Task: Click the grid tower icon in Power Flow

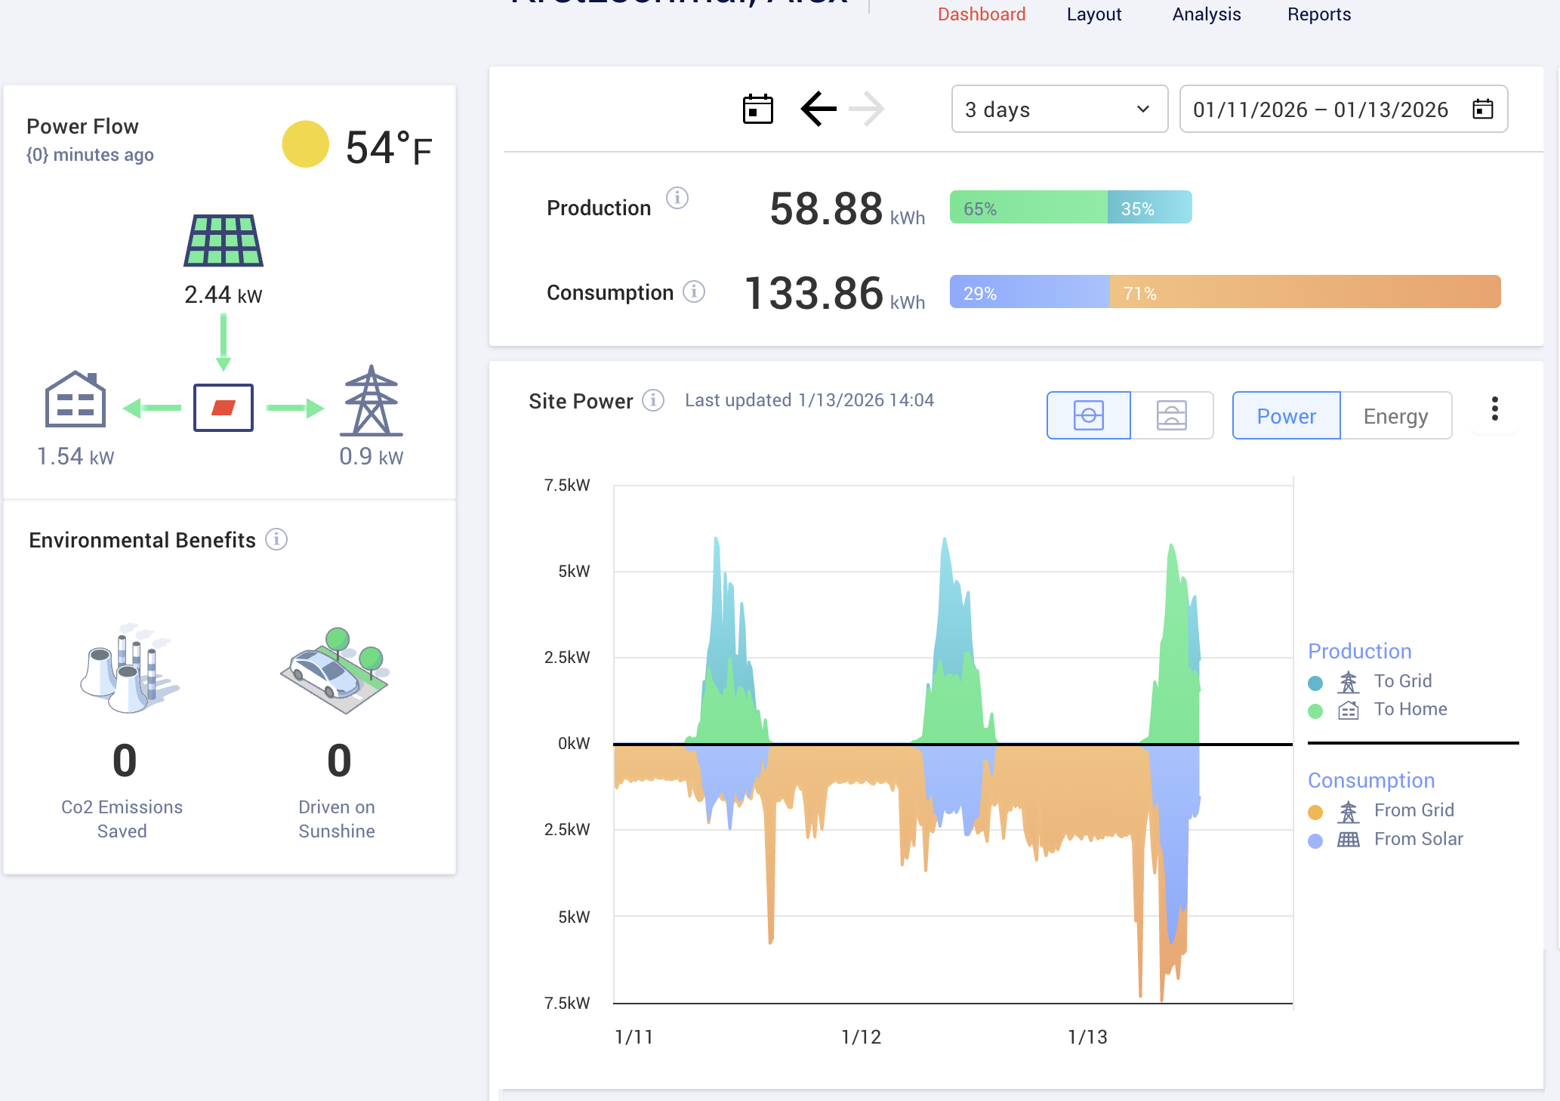Action: click(371, 402)
